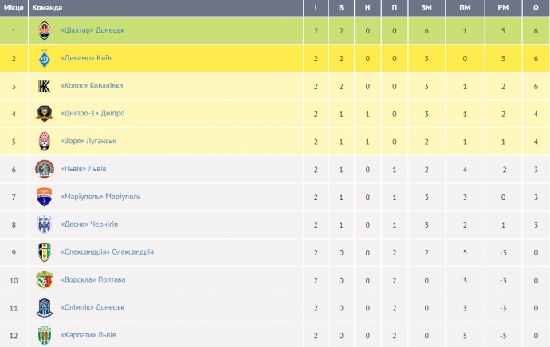Viewport: 550px width, 347px height.
Task: Click the Oleksandriya club logo
Action: [45, 252]
